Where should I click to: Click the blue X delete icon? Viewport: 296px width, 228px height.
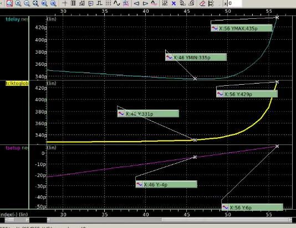tap(173, 3)
